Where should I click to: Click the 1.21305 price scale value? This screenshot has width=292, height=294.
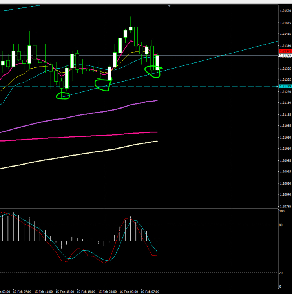pos(285,69)
